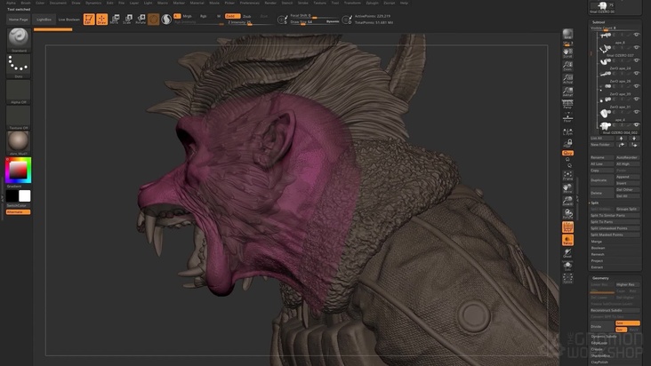Collapse the Split section
This screenshot has height=366, width=651.
(595, 203)
